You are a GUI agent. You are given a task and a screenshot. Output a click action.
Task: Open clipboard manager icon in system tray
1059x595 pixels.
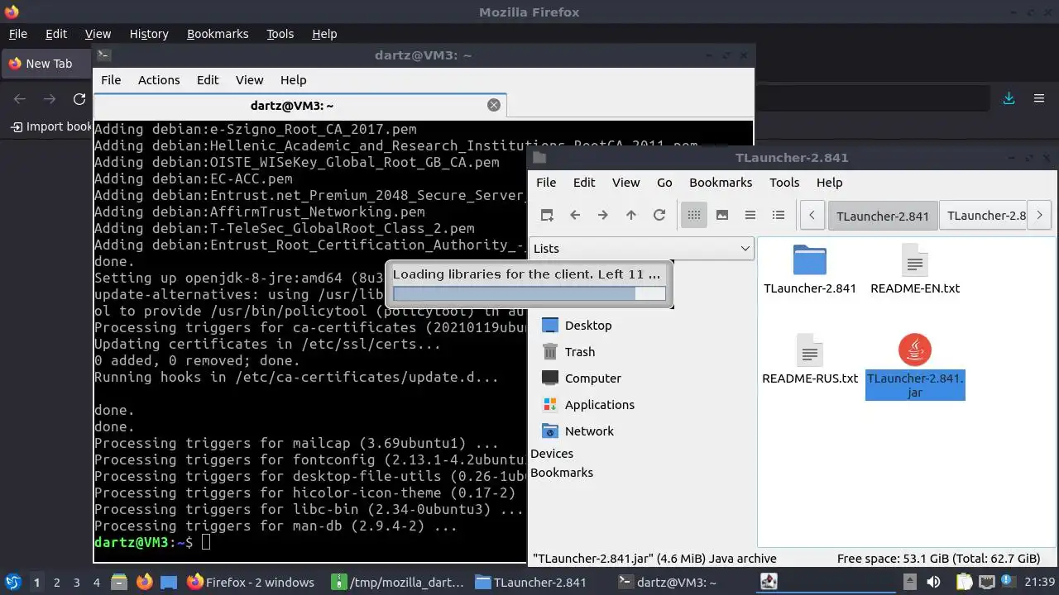pos(965,582)
